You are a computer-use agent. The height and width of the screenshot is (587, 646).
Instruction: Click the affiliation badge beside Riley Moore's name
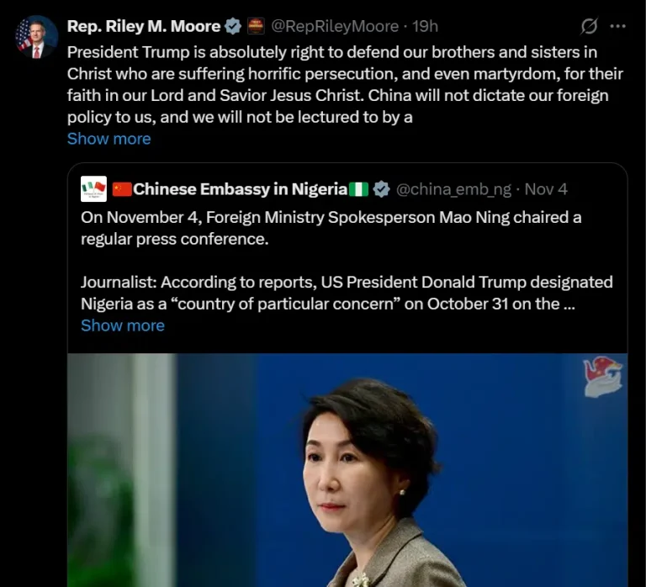click(x=256, y=26)
